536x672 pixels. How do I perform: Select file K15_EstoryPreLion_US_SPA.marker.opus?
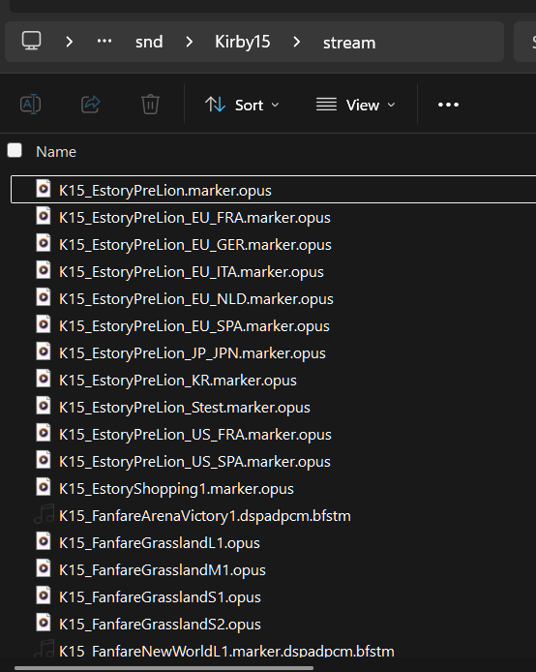tap(194, 462)
